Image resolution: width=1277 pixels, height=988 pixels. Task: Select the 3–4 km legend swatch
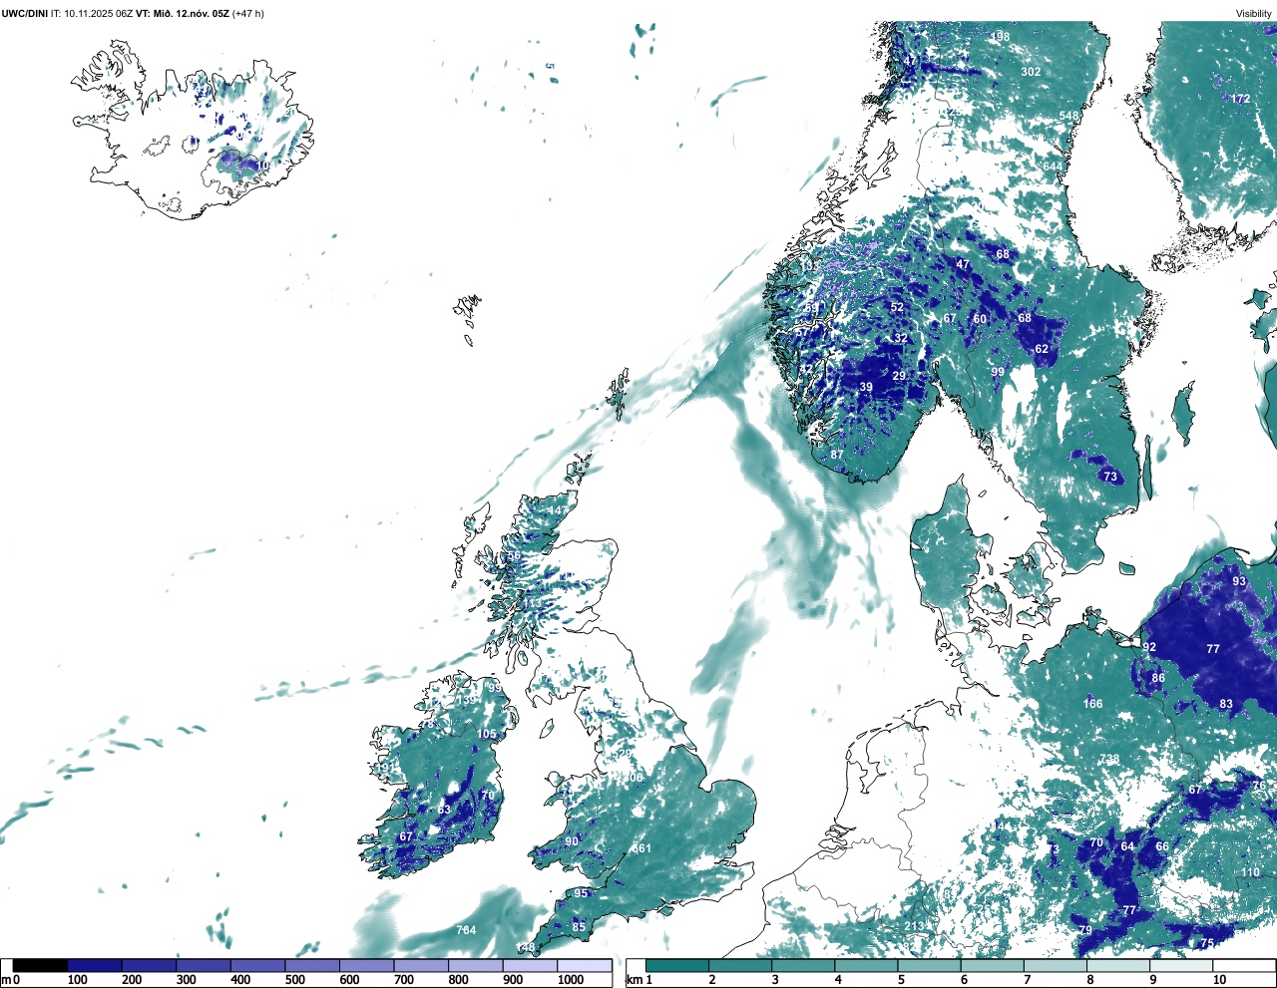tap(803, 966)
